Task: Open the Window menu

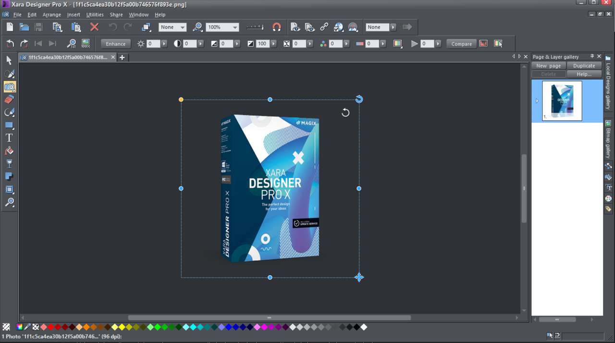Action: (138, 15)
